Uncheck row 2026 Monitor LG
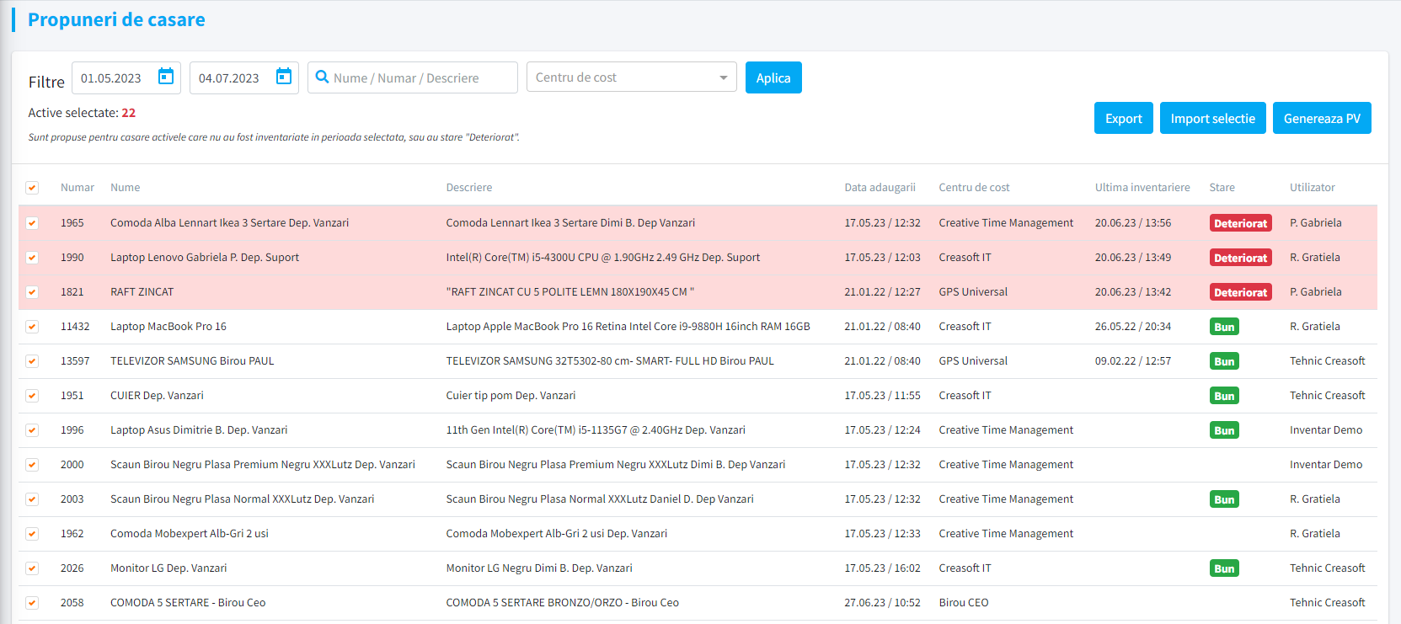 (x=32, y=568)
